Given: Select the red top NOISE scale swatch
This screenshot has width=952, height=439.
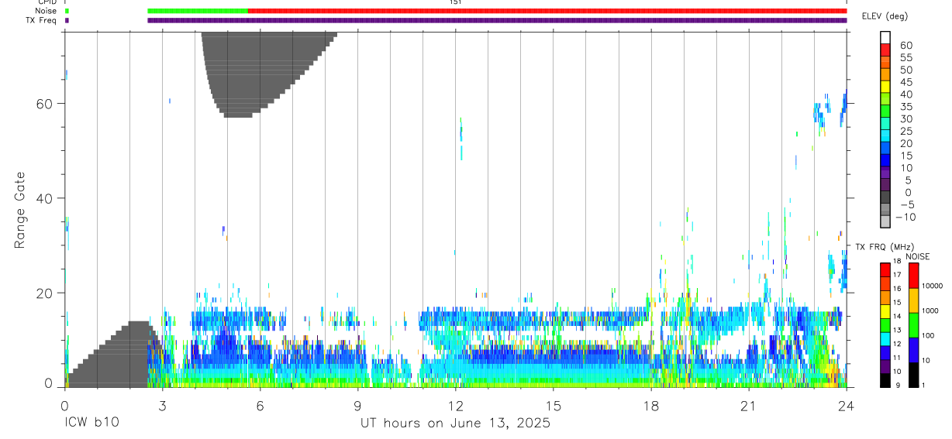Looking at the screenshot, I should [x=913, y=275].
